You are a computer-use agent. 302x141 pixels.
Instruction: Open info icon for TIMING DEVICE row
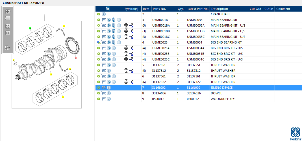109,88
